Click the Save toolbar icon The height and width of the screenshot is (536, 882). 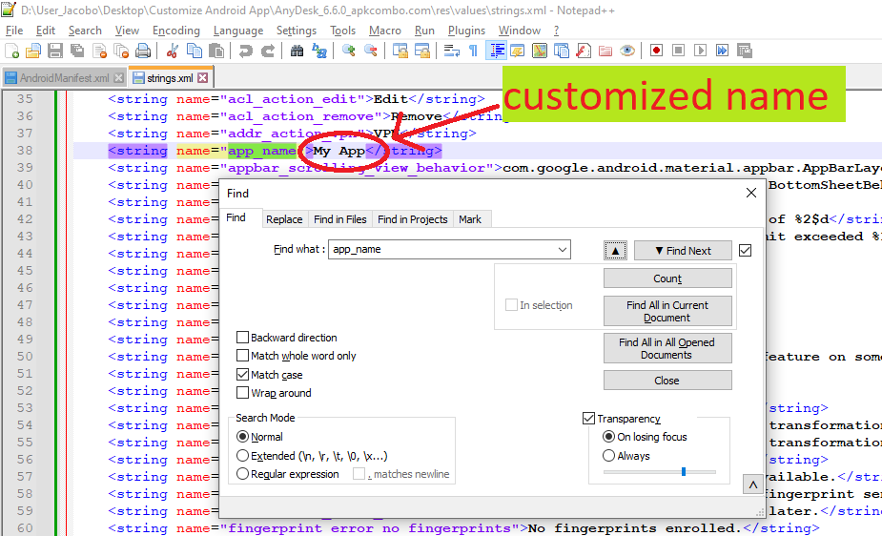click(55, 51)
